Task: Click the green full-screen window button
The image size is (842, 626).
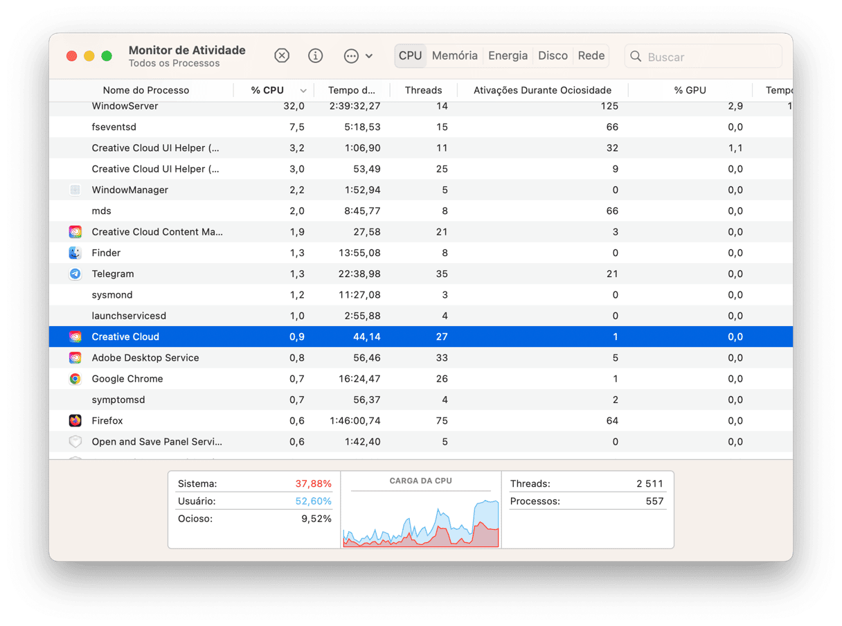Action: click(107, 56)
